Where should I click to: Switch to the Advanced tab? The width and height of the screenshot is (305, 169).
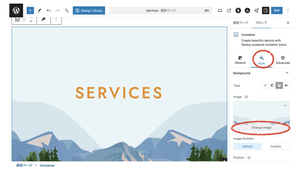(282, 60)
